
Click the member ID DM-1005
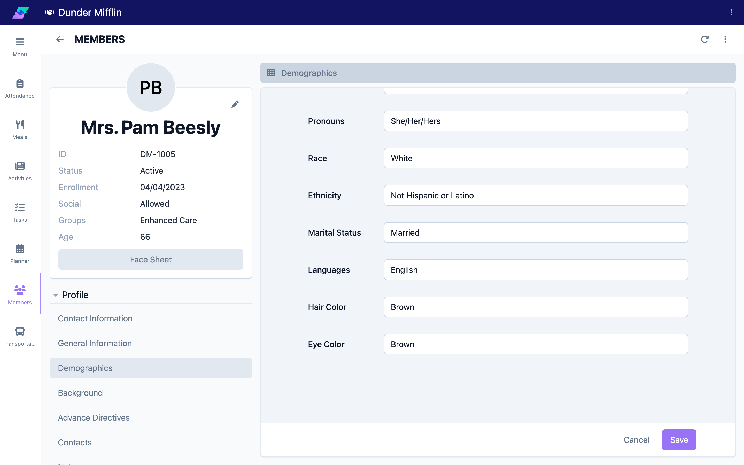pos(158,154)
